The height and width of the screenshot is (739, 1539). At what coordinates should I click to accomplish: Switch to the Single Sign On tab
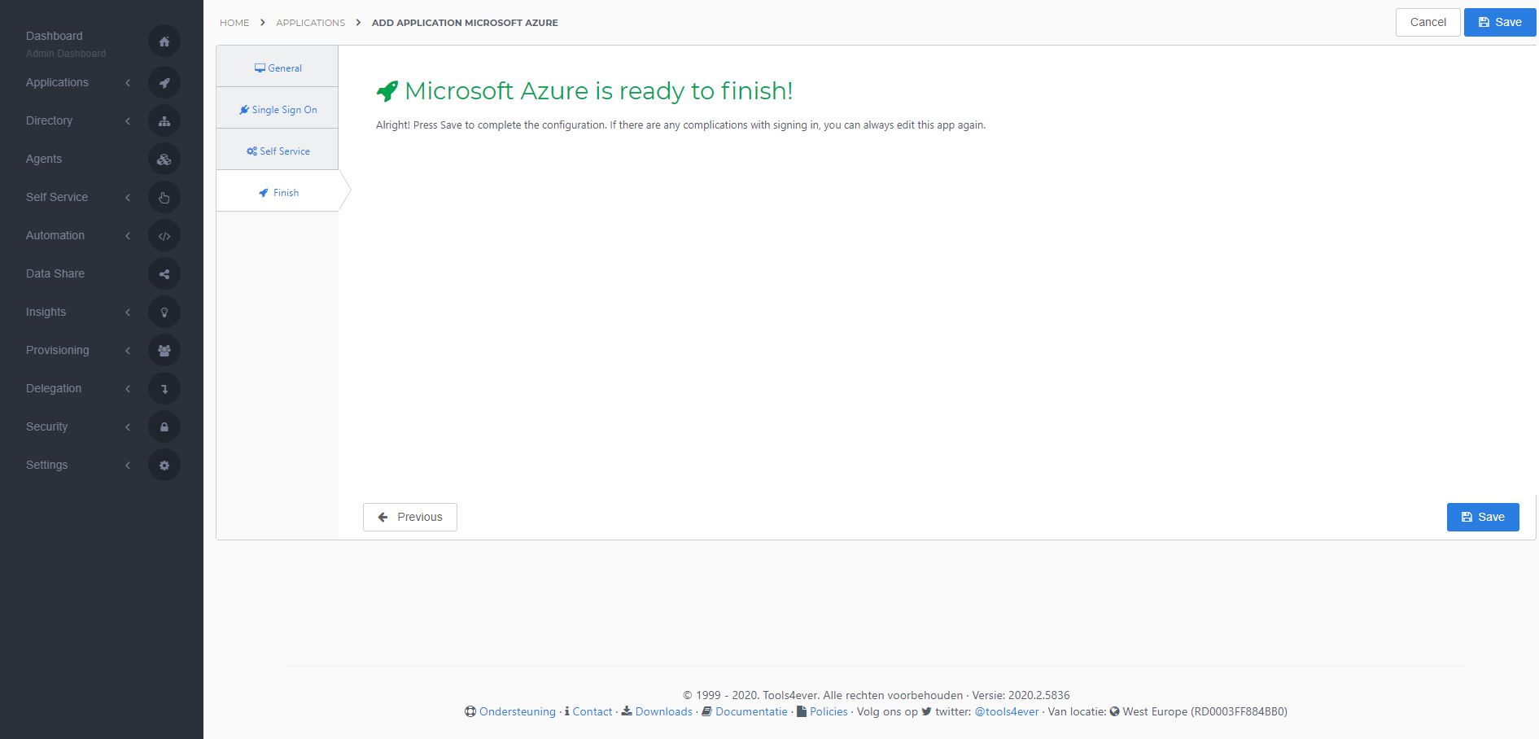pyautogui.click(x=278, y=109)
